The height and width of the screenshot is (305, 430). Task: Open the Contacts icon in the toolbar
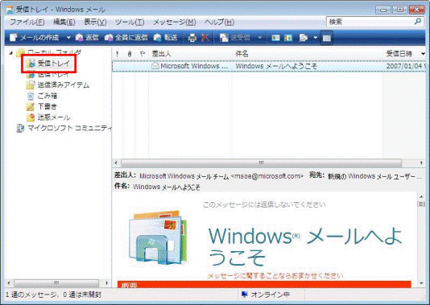275,38
